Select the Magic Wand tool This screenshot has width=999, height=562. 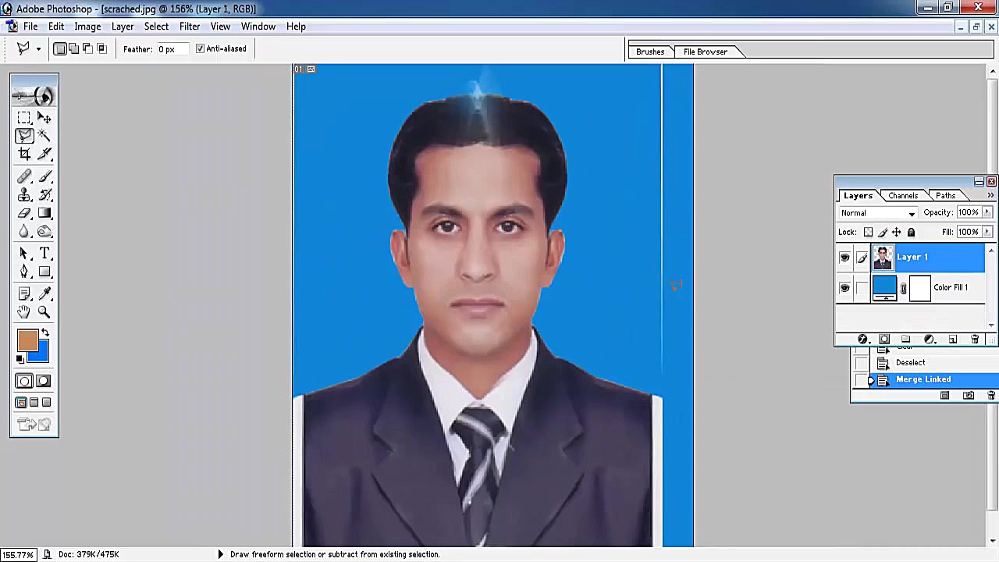(44, 136)
